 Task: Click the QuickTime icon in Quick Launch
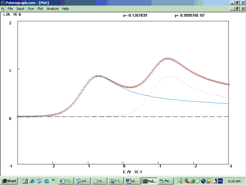tap(46, 181)
